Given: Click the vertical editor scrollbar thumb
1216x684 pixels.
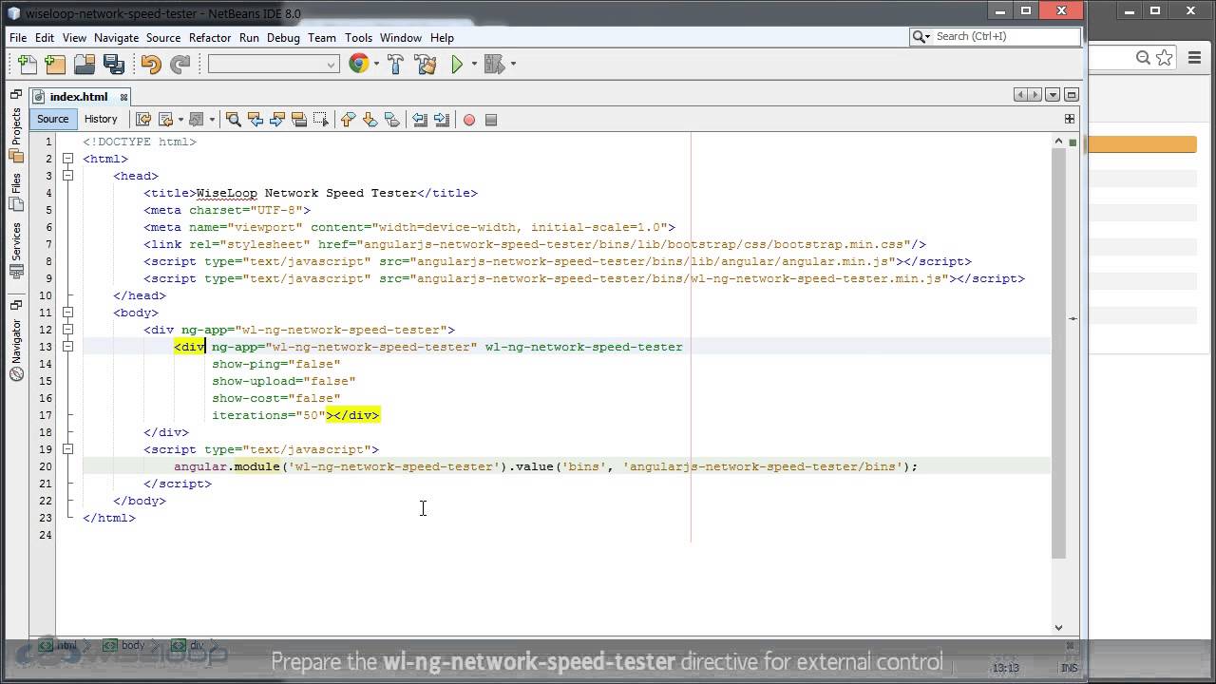Looking at the screenshot, I should [x=1059, y=353].
